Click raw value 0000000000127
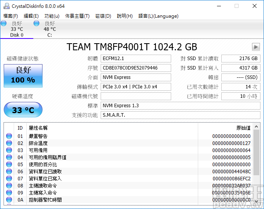Image resolution: width=264 pixels, height=209 pixels. point(231,143)
